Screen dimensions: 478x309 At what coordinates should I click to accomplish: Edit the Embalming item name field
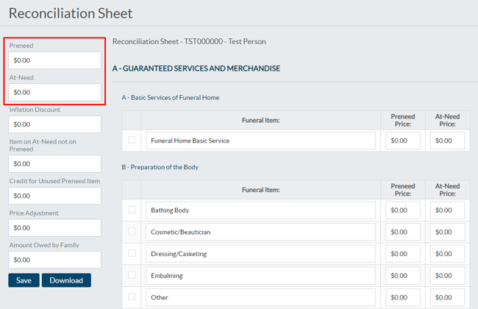(x=260, y=276)
